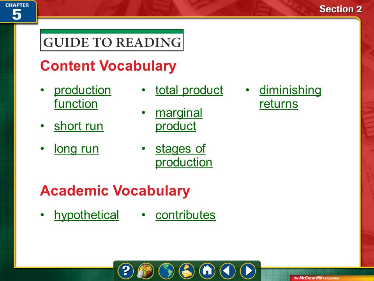
Task: Click The McGraw-Hill Companies logo
Action: pyautogui.click(x=316, y=278)
